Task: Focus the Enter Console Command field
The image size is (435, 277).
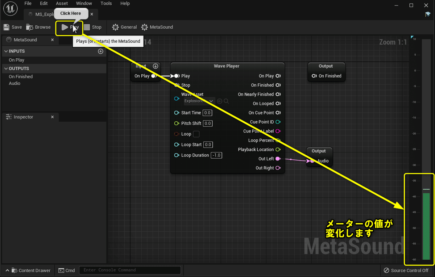Action: pyautogui.click(x=130, y=270)
